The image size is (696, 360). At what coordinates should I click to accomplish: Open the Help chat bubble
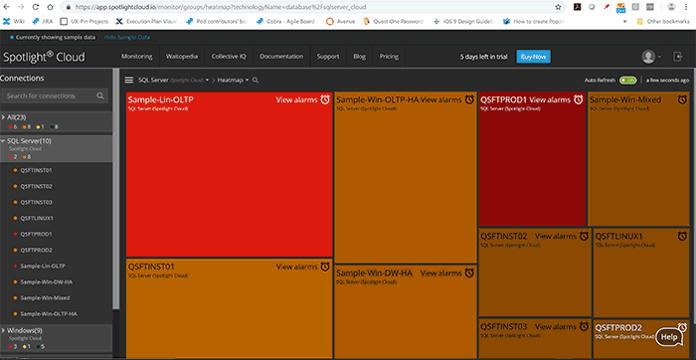click(668, 337)
